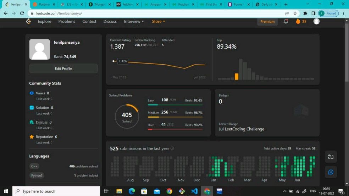This screenshot has width=349, height=196.
Task: Open submissions info circle icon
Action: (172, 148)
